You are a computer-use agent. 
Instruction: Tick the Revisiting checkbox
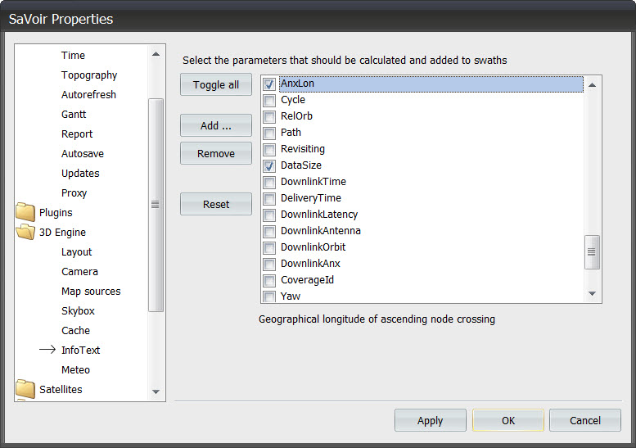[x=269, y=149]
